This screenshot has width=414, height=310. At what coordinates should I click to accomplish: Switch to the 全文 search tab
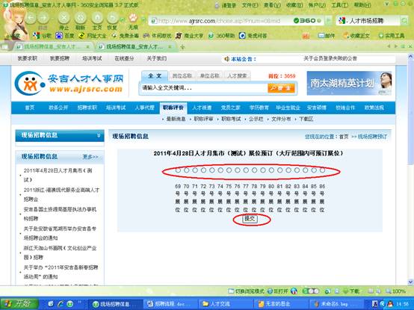pos(155,75)
